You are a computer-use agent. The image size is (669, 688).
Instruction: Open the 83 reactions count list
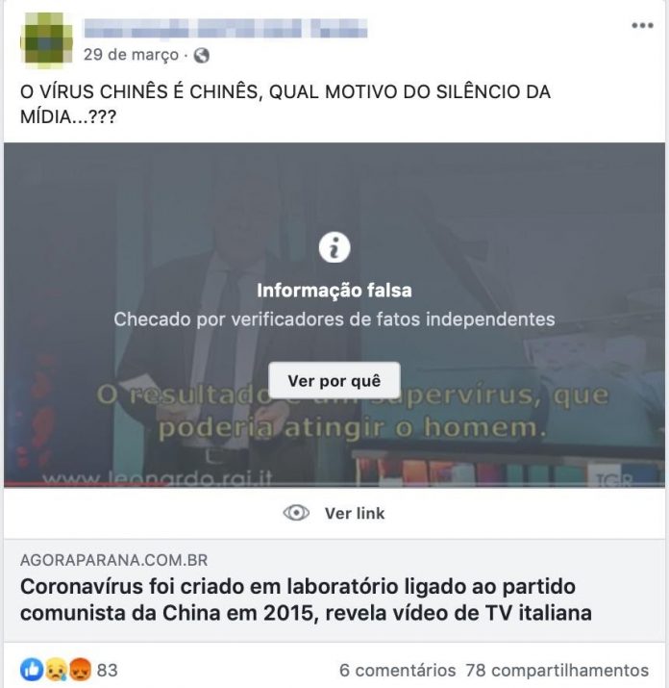click(x=108, y=671)
